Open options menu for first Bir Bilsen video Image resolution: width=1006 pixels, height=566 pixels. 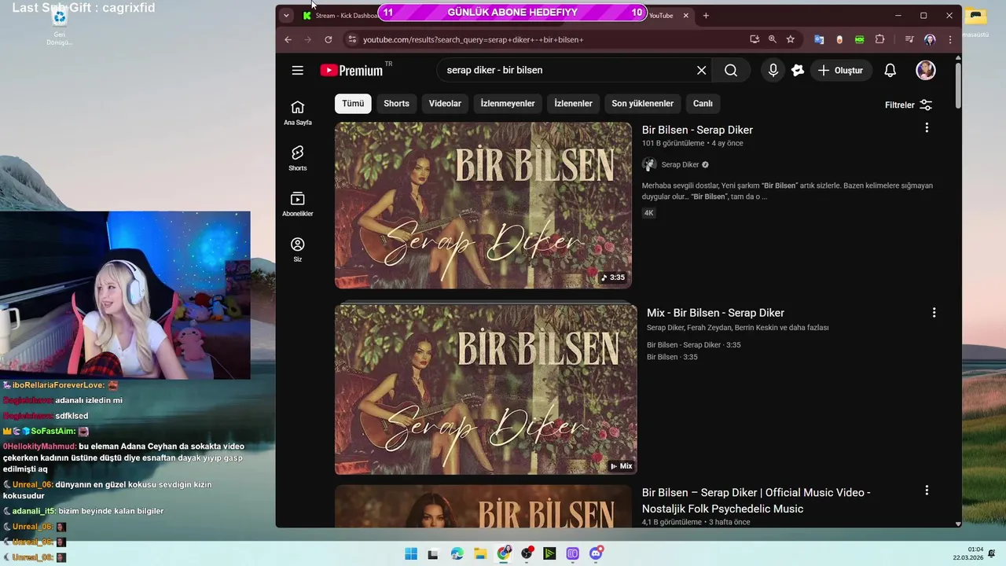(927, 127)
